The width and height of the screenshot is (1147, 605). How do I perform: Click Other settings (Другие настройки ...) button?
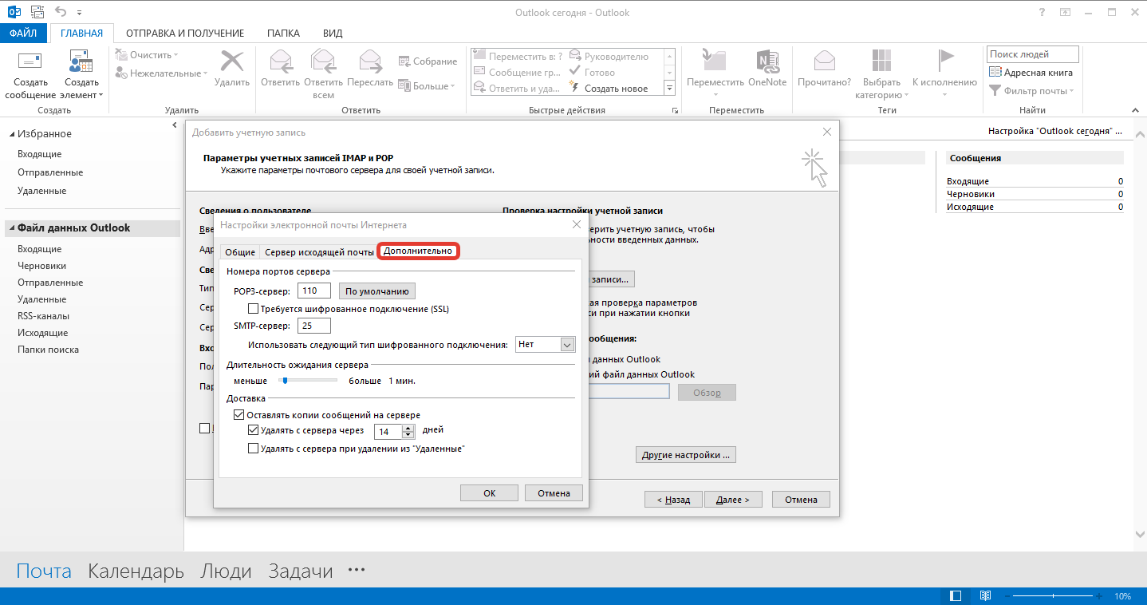click(686, 455)
